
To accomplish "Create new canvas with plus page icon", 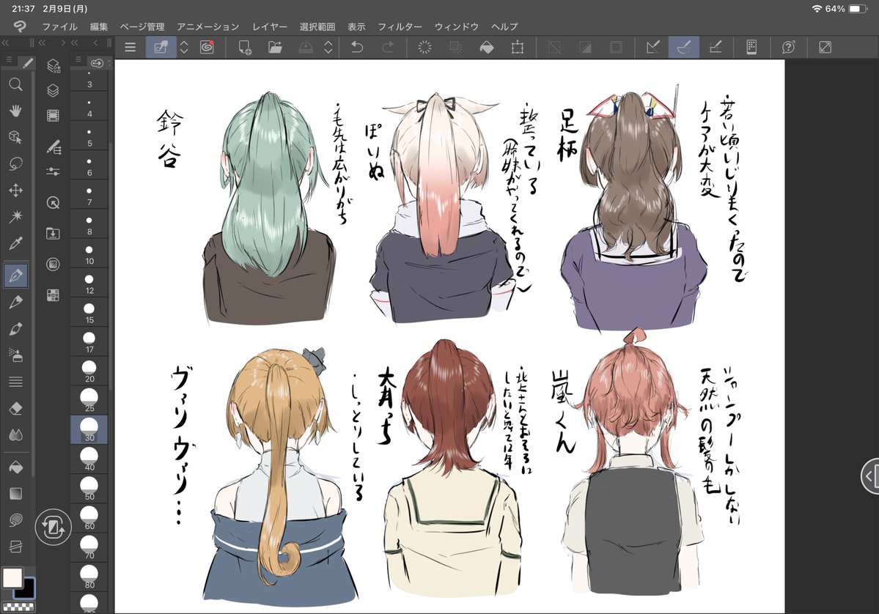I will pos(245,48).
